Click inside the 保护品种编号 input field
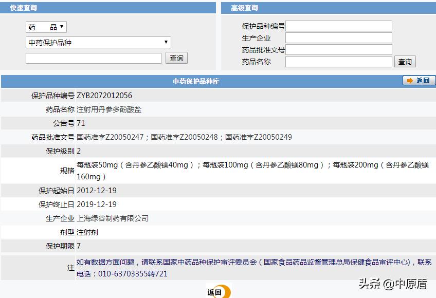Screen dimensions: 436x298 click(x=339, y=25)
